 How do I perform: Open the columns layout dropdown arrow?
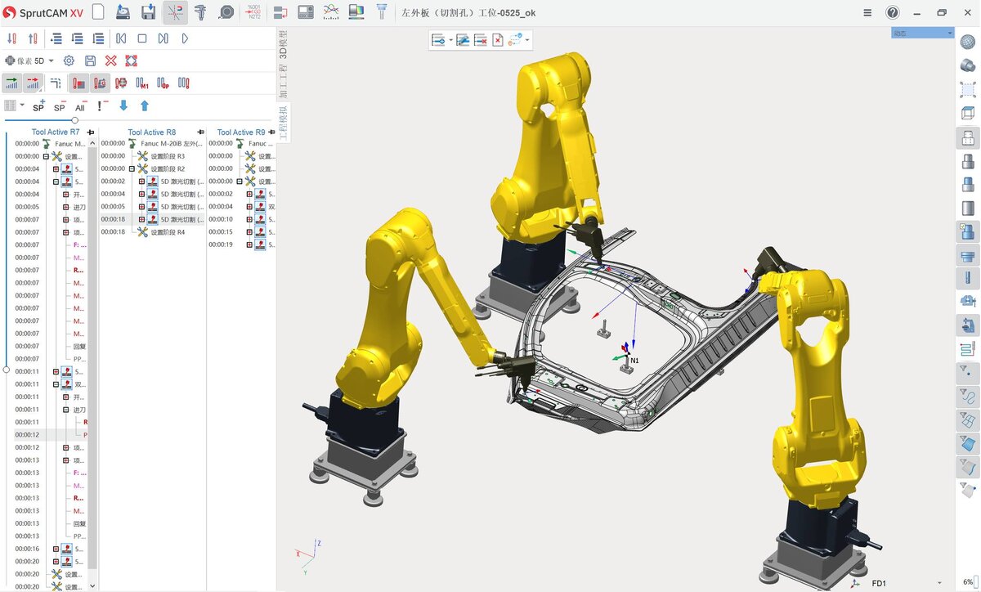pyautogui.click(x=22, y=105)
